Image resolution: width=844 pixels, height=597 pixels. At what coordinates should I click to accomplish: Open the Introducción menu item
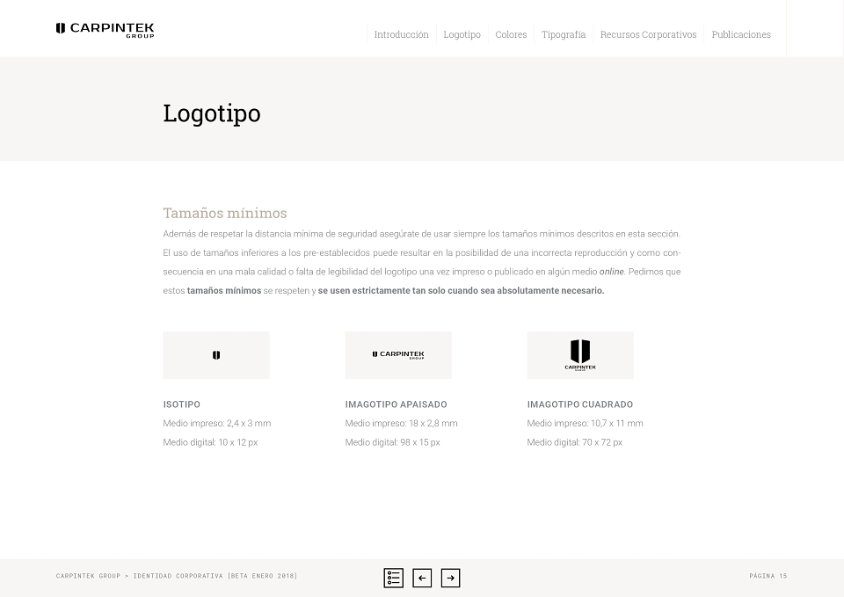[402, 34]
